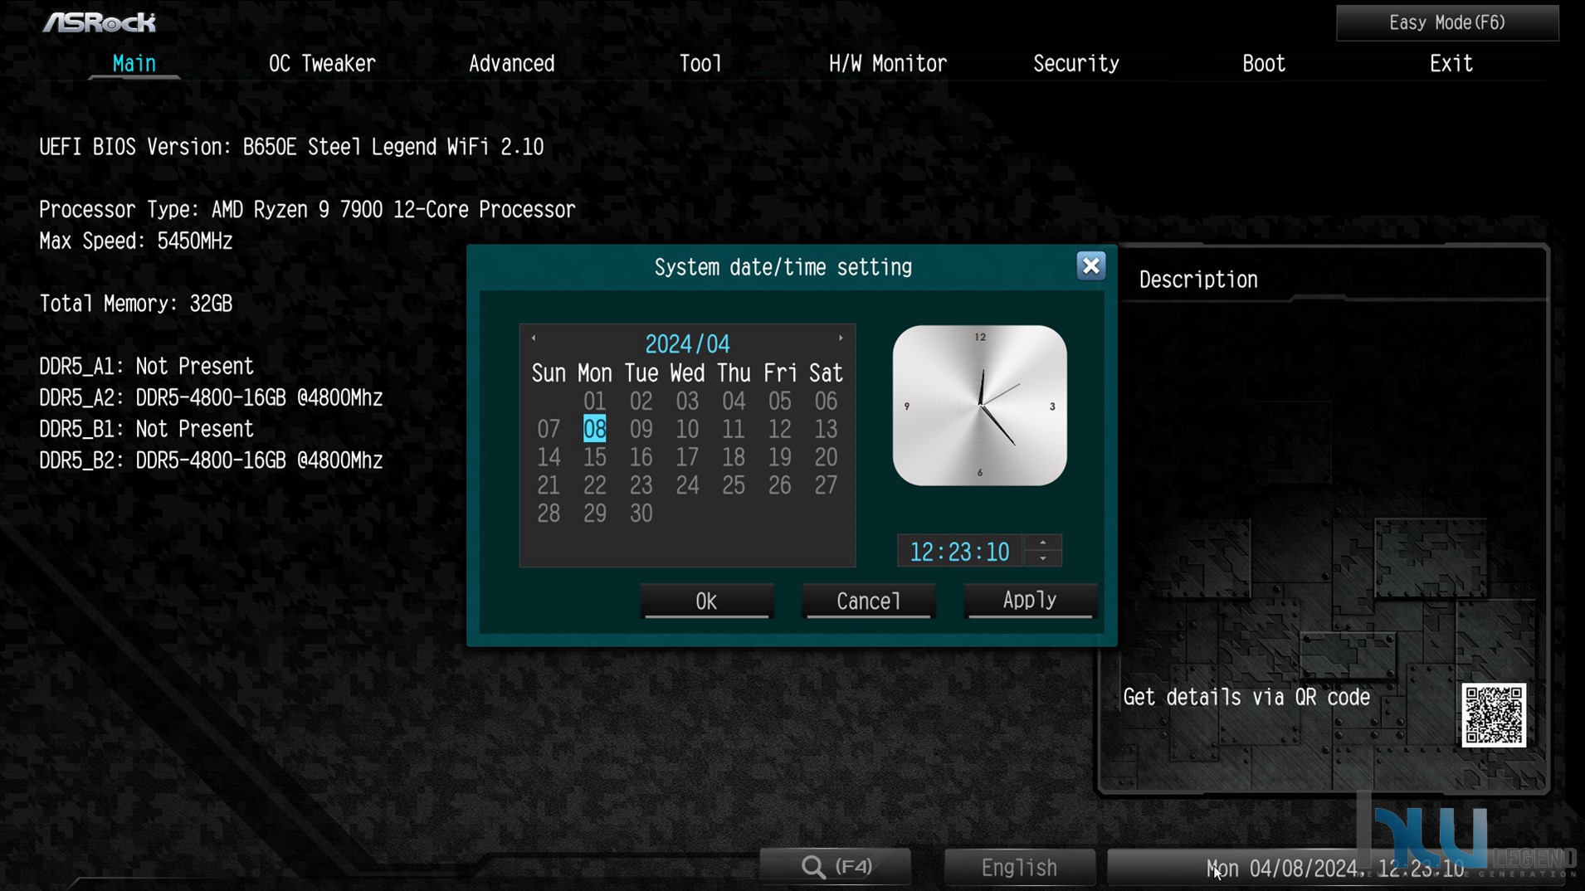Select calendar day 19
The height and width of the screenshot is (891, 1585).
tap(779, 458)
